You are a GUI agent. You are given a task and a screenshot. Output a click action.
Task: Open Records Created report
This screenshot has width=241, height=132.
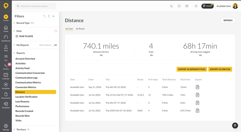24,111
